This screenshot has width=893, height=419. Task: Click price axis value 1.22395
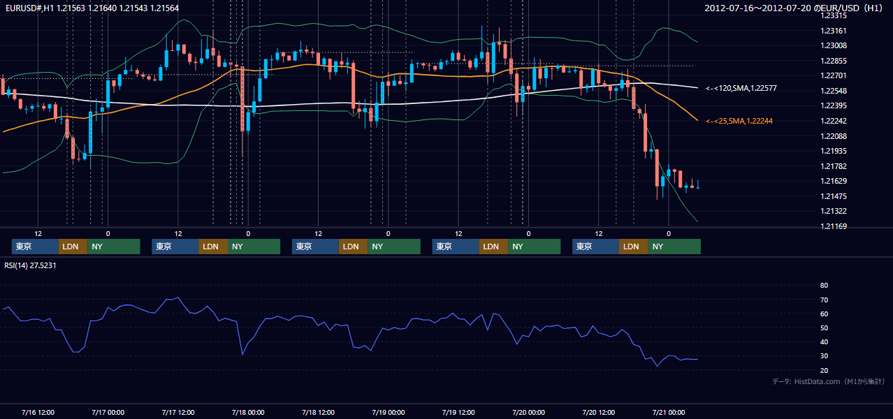(x=834, y=105)
